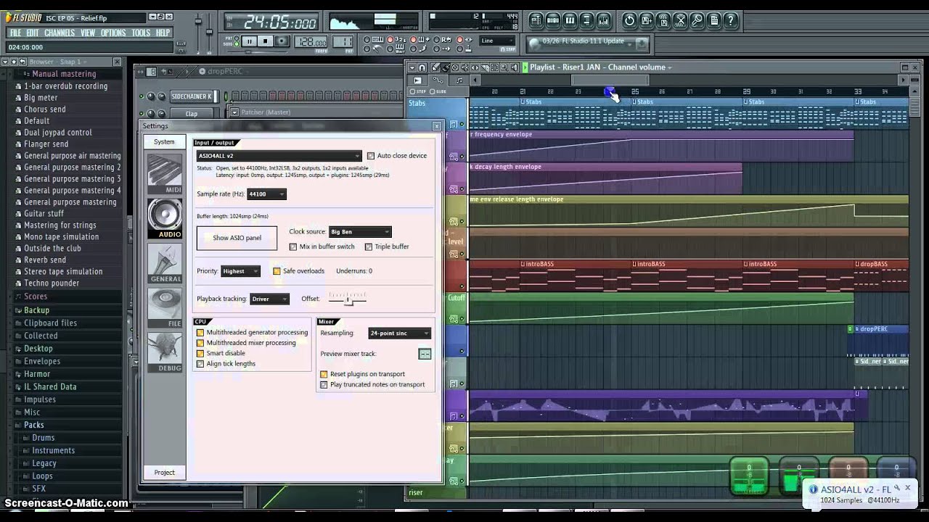Open Playback tracking Driver dropdown

[x=269, y=299]
